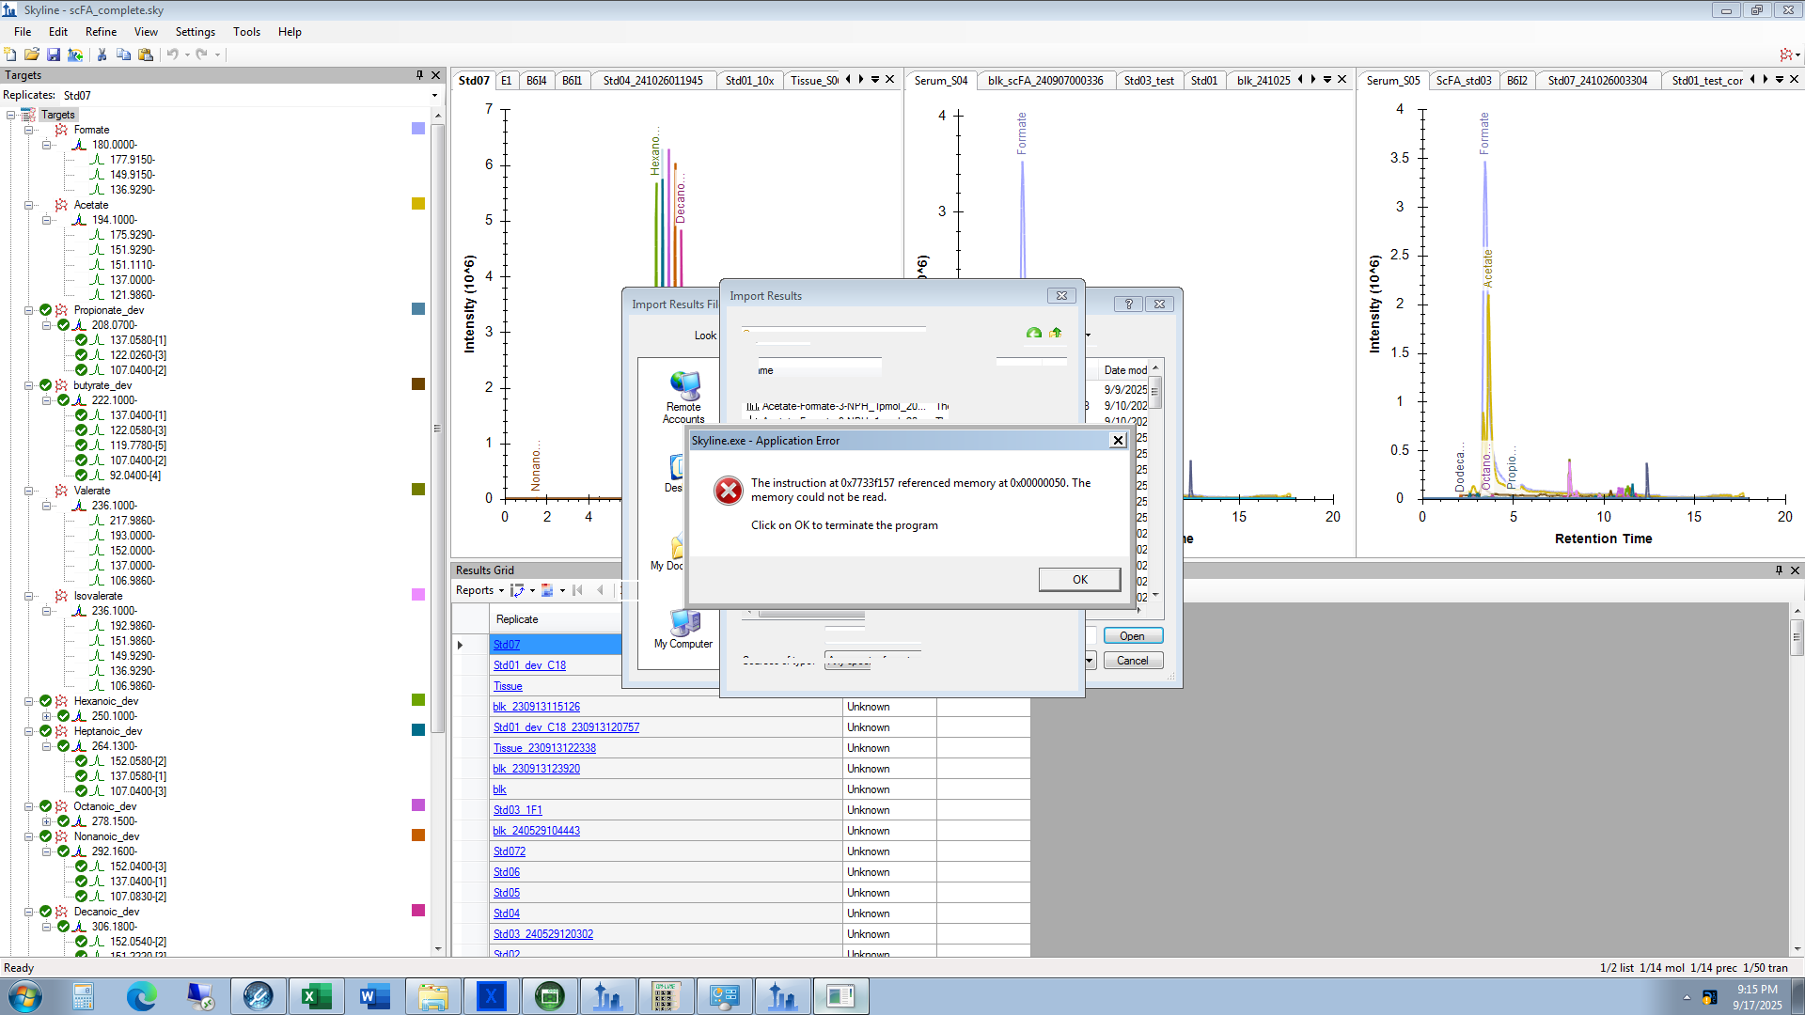Toggle auto-hide pin on the Results Grid panel
This screenshot has width=1805, height=1015.
point(1778,570)
